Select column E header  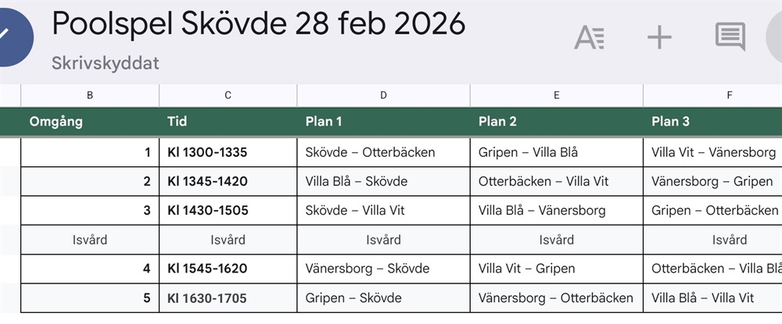click(556, 95)
